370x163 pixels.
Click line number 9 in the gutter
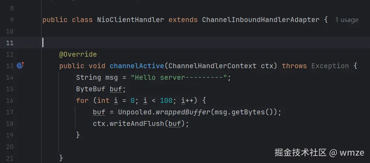(x=12, y=20)
